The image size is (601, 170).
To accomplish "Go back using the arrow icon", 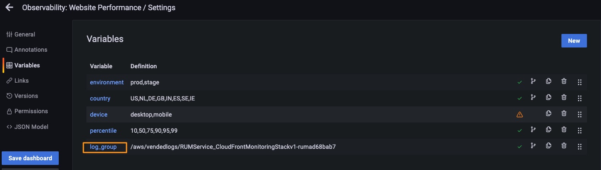I will [9, 8].
